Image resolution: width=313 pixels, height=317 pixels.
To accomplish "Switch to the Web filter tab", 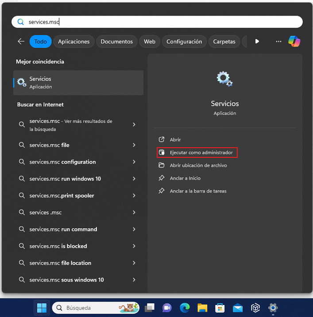I will click(x=150, y=41).
